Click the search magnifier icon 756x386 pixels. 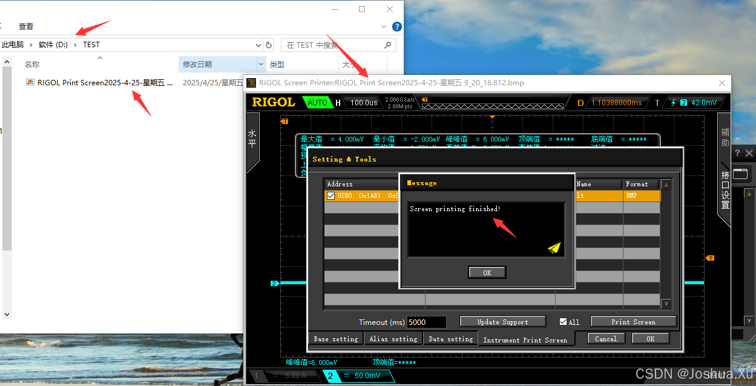point(388,45)
